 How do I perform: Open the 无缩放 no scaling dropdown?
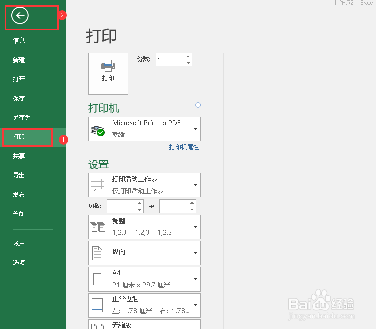pos(144,324)
